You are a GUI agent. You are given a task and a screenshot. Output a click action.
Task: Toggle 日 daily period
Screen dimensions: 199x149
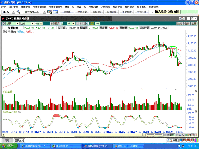pos(52,24)
